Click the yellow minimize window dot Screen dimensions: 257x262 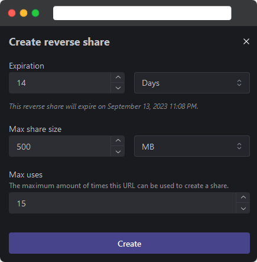[x=24, y=13]
